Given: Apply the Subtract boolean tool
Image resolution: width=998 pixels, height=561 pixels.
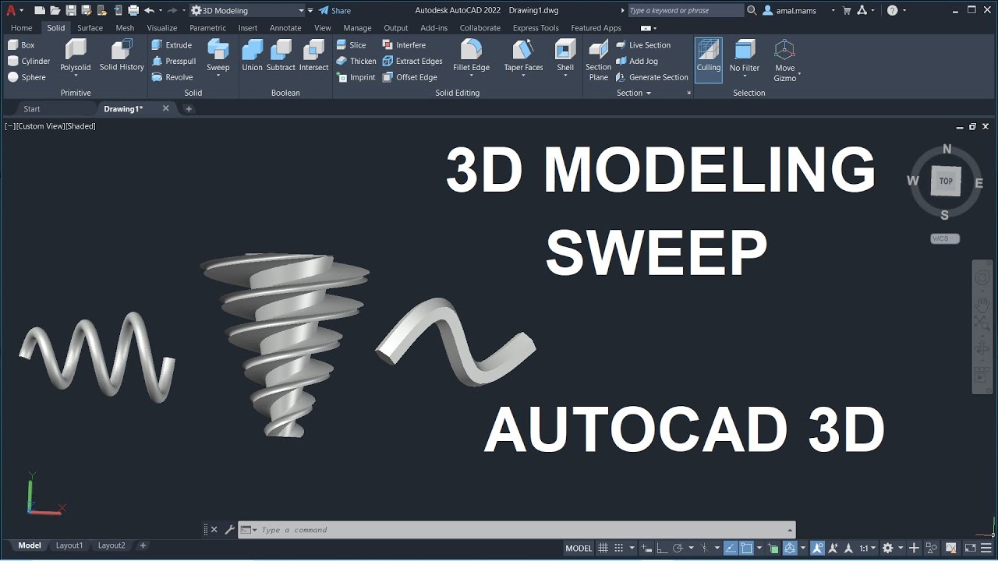Looking at the screenshot, I should pos(281,56).
